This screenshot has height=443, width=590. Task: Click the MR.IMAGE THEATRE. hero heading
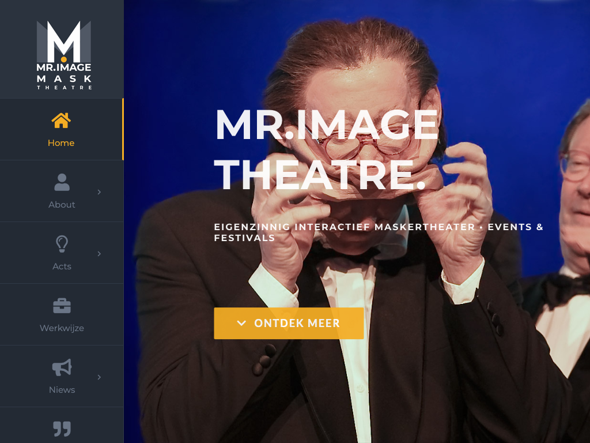327,149
